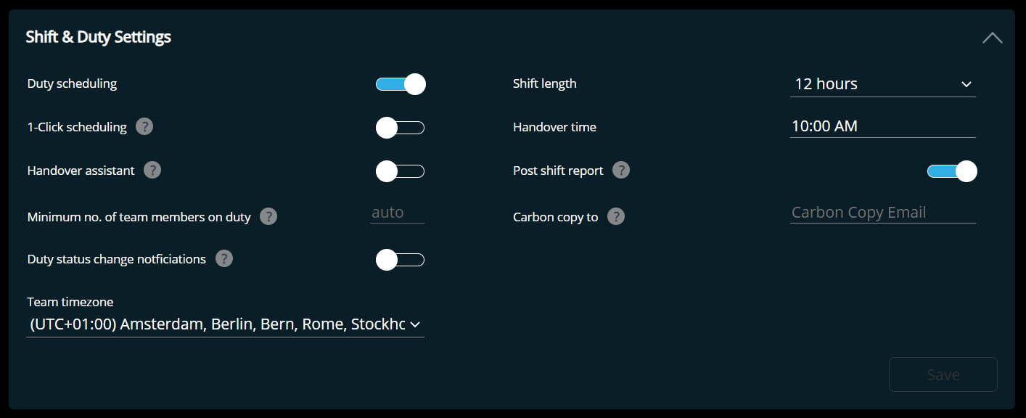The height and width of the screenshot is (418, 1026).
Task: Open help icon beside 1-Click scheduling
Action: [144, 127]
